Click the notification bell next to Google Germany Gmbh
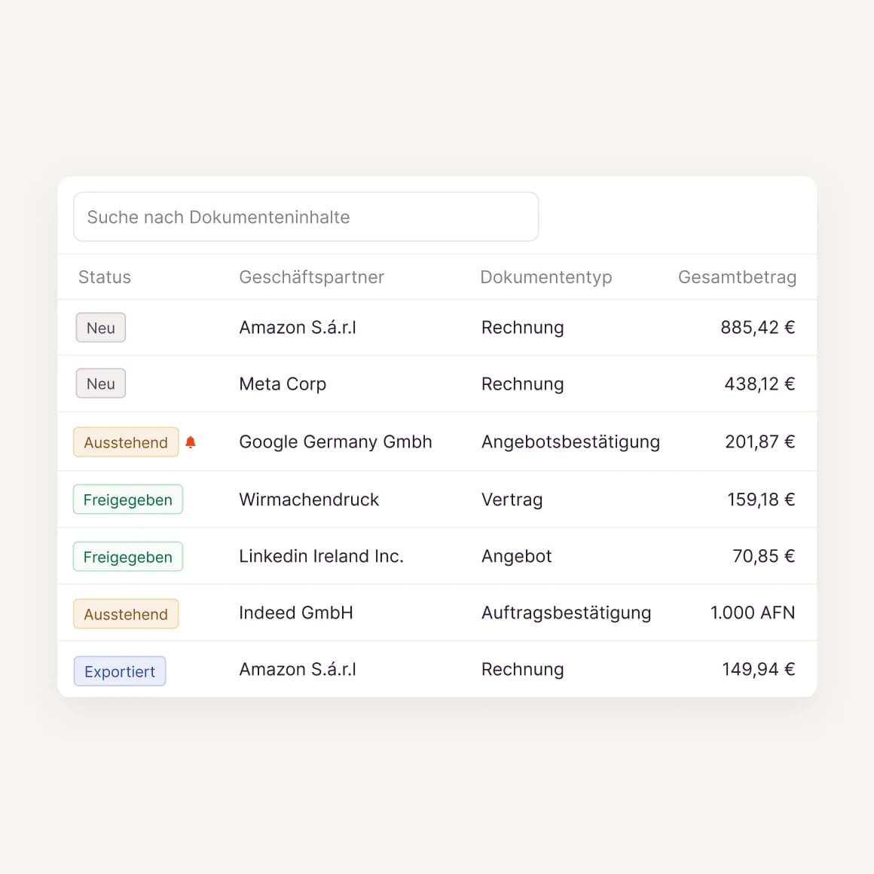This screenshot has height=874, width=874. (x=191, y=442)
